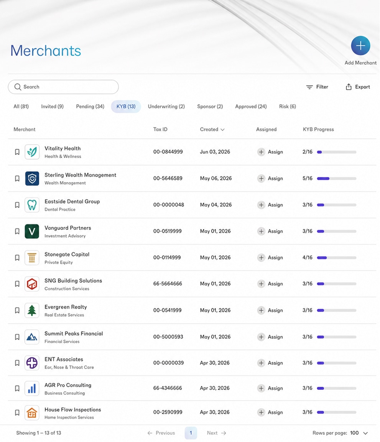Viewport: 380px width, 442px height.
Task: Open the Risk (6) tab
Action: pyautogui.click(x=288, y=107)
